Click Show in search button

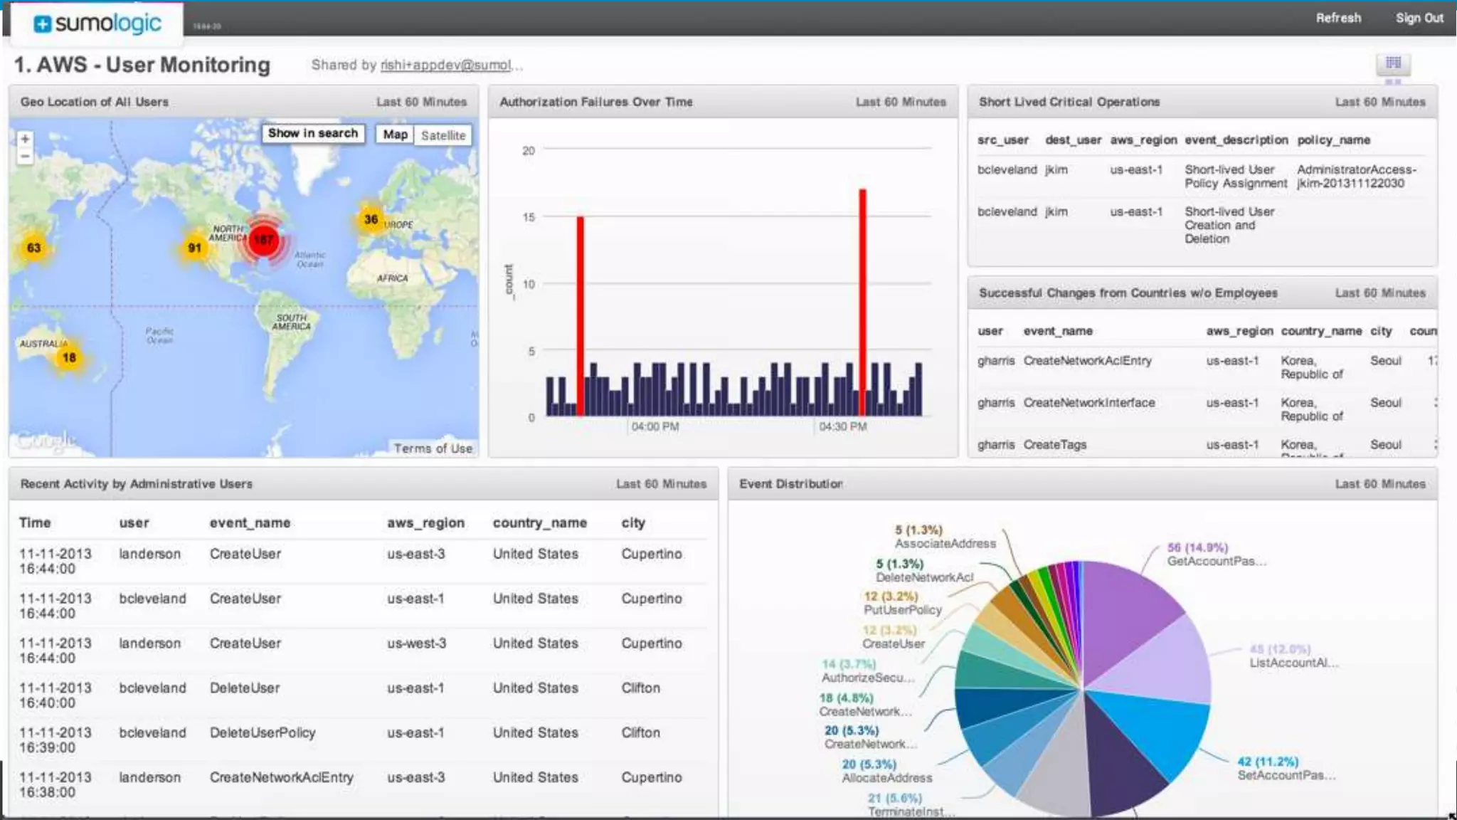point(312,133)
